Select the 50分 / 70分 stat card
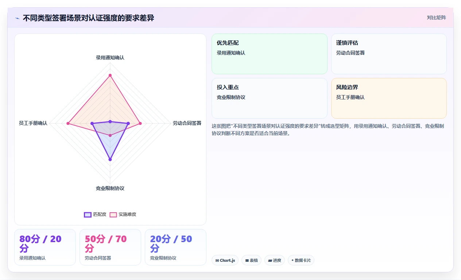The width and height of the screenshot is (461, 280). point(110,247)
